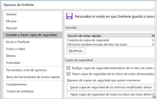157x99 pixels.
Task: Open Personalizar cinta de opciones
Action: tap(32, 70)
